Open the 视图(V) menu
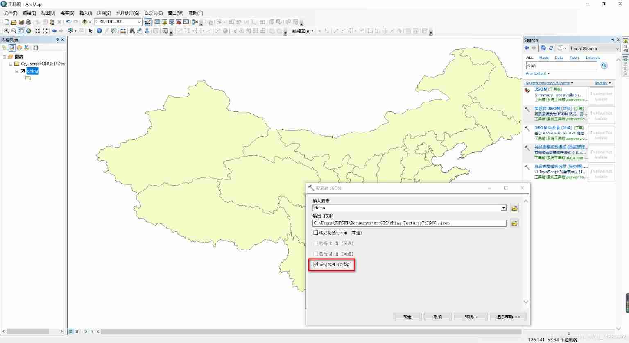Screen dimensions: 629x343 [x=48, y=13]
